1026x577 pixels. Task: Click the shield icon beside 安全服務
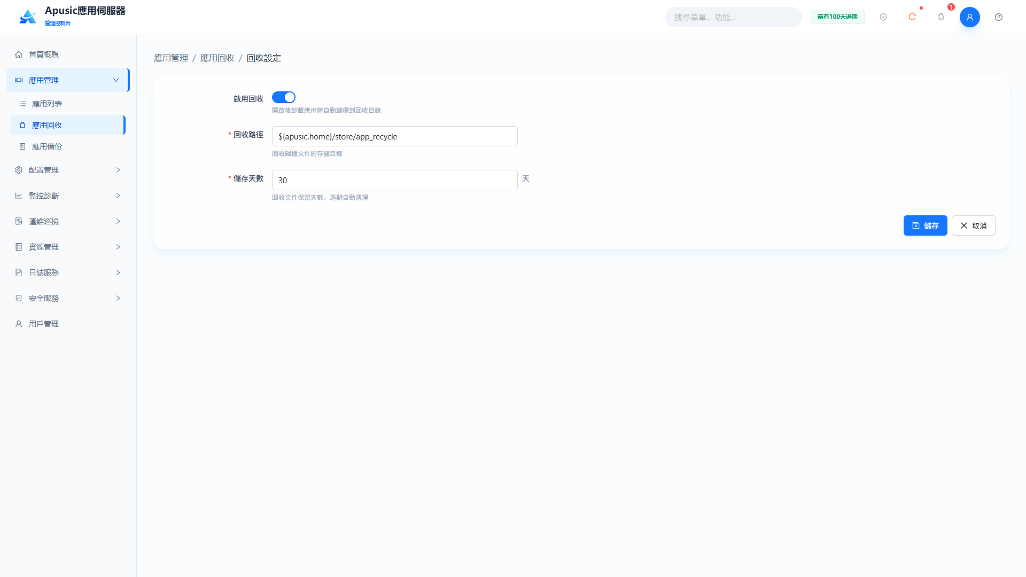19,298
